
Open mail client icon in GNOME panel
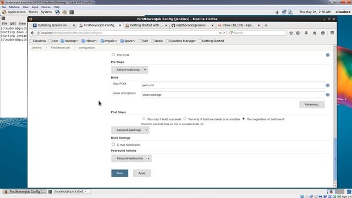(65, 12)
